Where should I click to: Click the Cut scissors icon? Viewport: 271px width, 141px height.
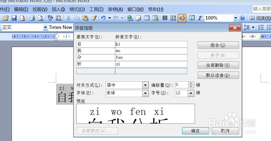tap(68, 18)
